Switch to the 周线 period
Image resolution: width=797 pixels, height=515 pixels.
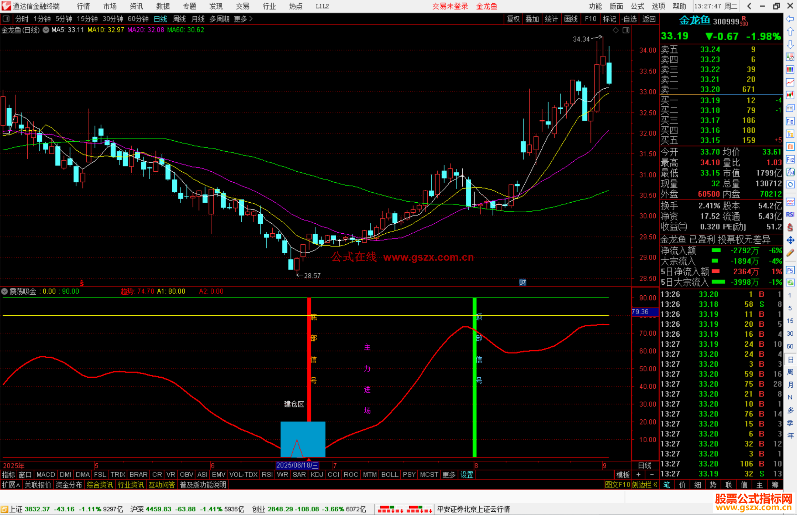pyautogui.click(x=179, y=19)
